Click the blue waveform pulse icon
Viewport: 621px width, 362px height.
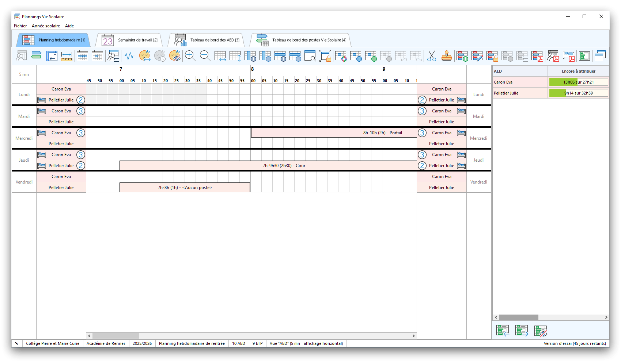129,56
